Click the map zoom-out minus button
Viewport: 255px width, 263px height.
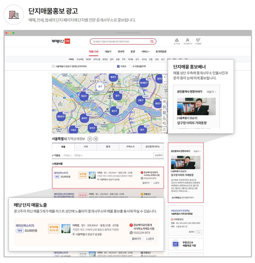[x=165, y=82]
